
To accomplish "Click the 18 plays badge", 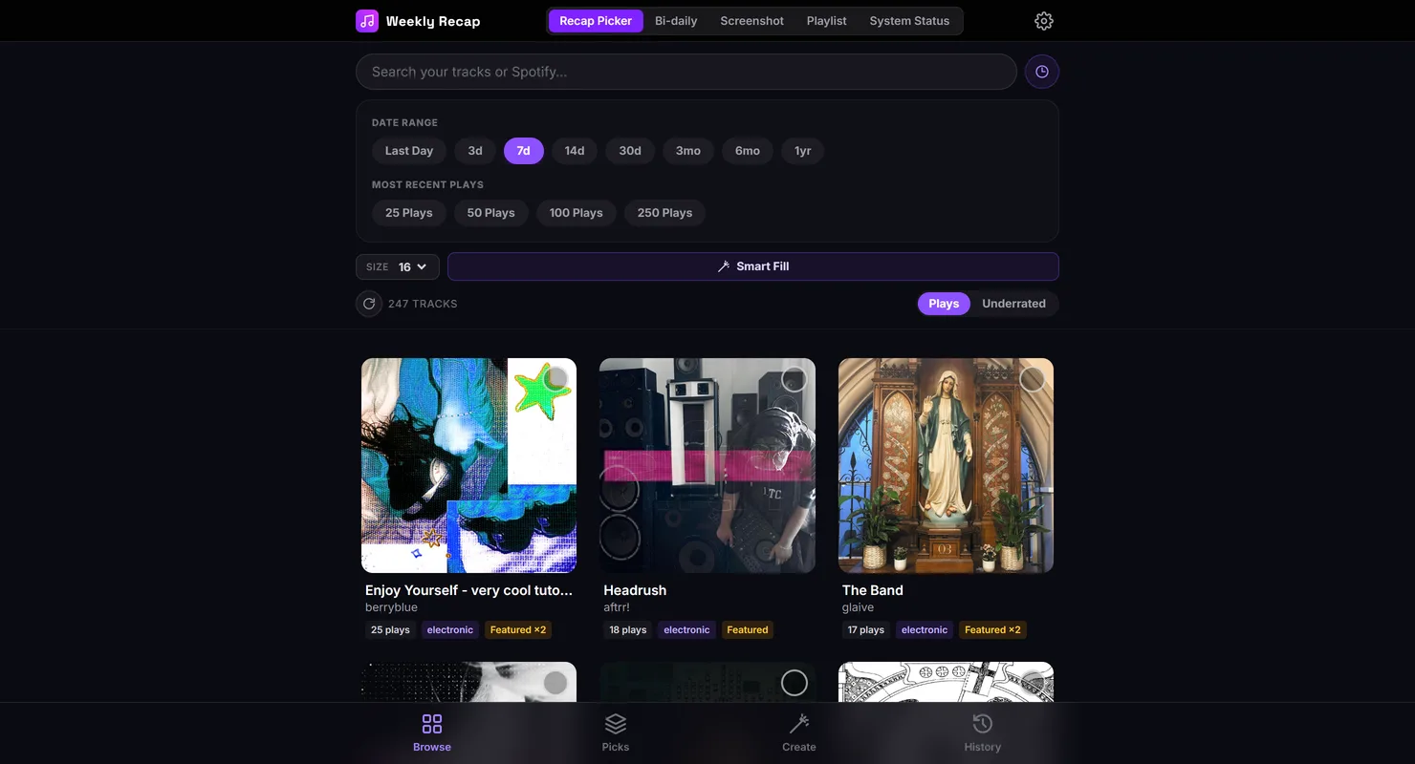I will click(x=628, y=630).
